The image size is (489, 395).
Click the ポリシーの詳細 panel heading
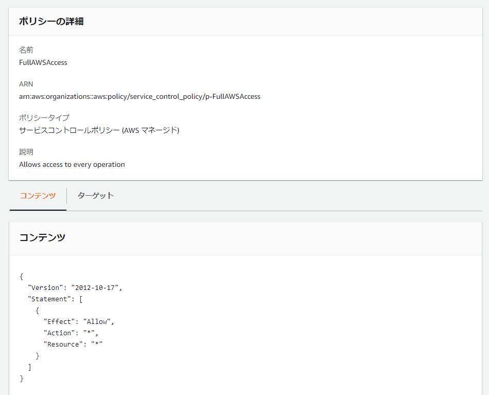51,21
